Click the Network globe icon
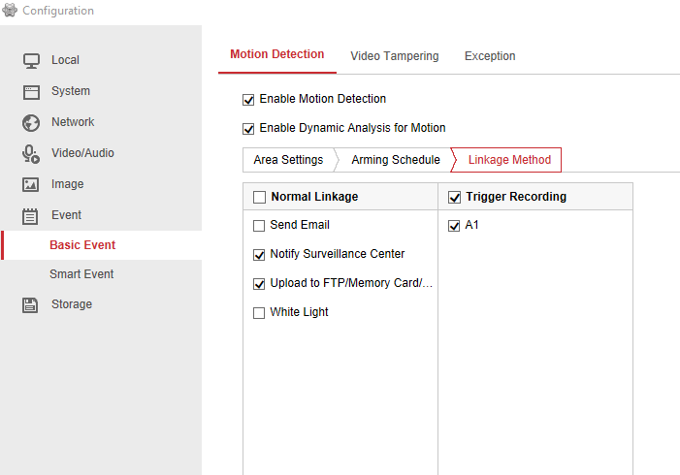The height and width of the screenshot is (475, 680). click(x=31, y=122)
